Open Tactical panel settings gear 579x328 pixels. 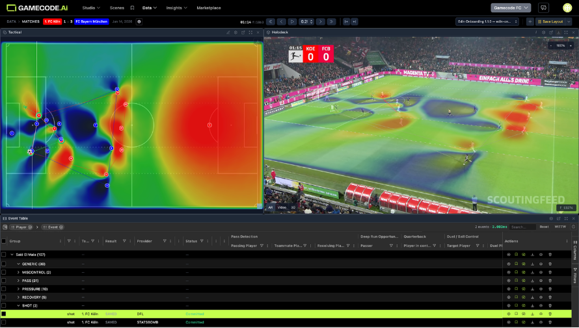point(236,32)
